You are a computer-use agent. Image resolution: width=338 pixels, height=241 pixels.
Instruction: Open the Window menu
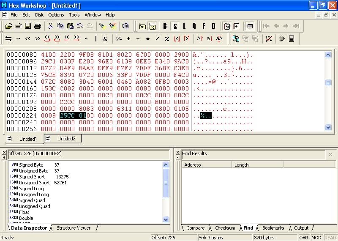(x=93, y=15)
